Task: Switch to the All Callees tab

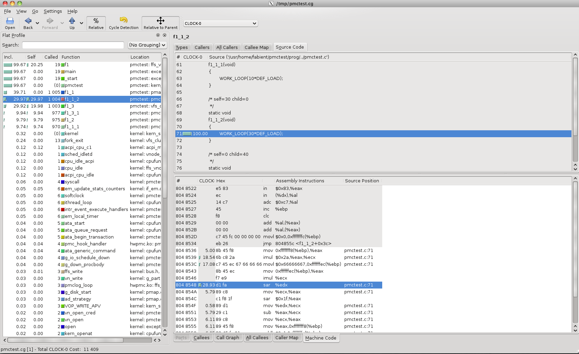Action: 257,338
